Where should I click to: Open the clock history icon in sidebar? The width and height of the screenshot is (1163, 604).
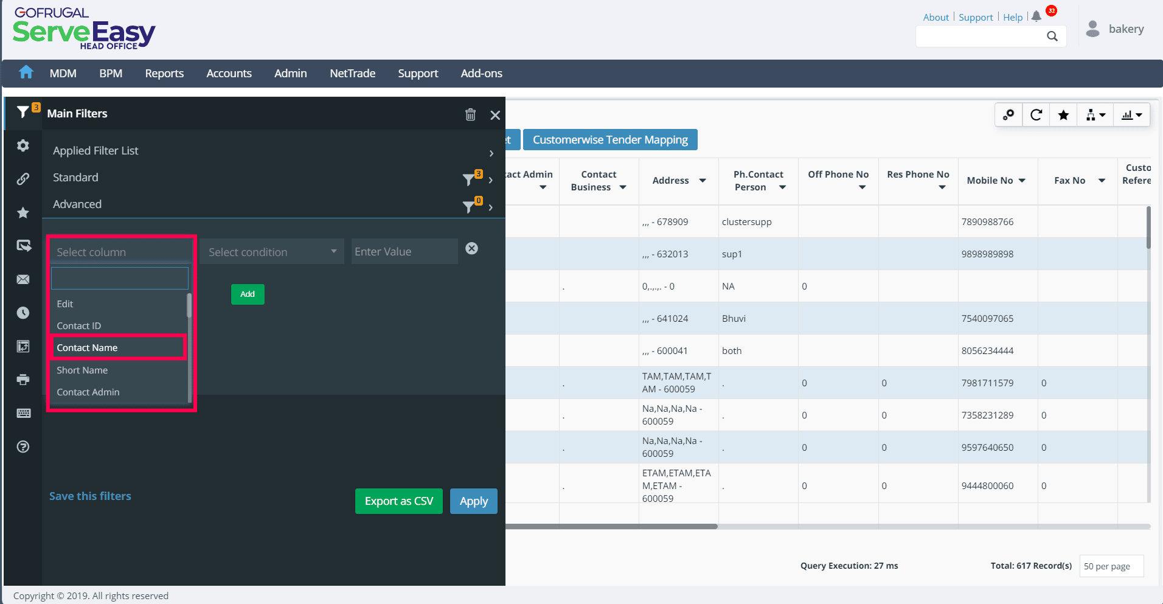pos(23,313)
